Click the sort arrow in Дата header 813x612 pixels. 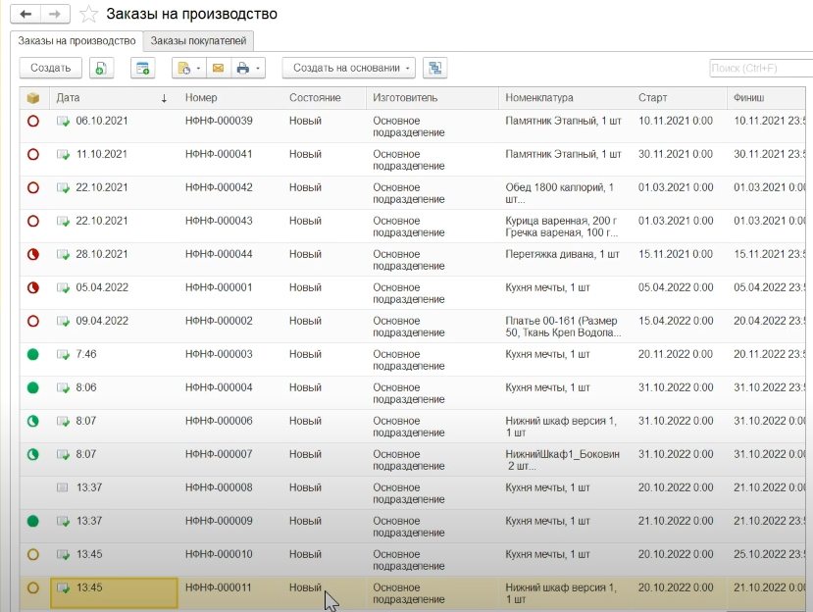pyautogui.click(x=164, y=98)
